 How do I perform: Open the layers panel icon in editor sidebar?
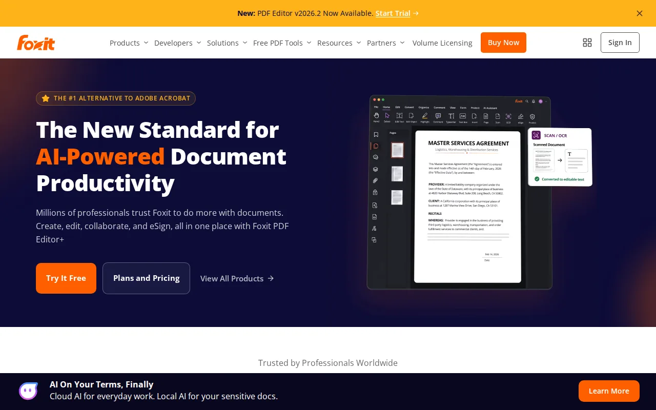pyautogui.click(x=376, y=169)
